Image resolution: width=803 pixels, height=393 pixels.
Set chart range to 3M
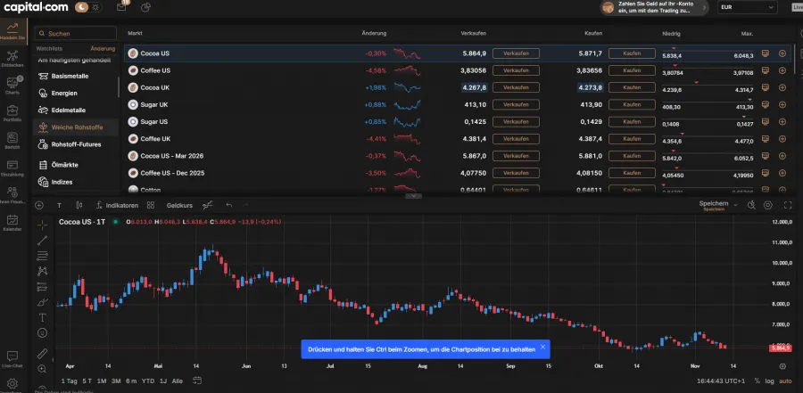pyautogui.click(x=116, y=381)
